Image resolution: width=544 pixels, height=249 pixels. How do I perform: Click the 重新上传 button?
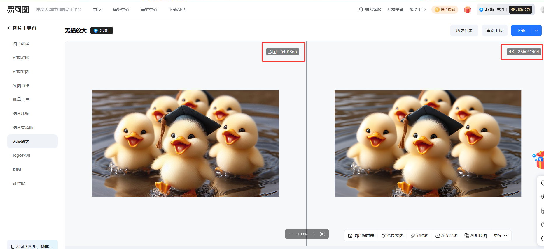[x=495, y=31]
